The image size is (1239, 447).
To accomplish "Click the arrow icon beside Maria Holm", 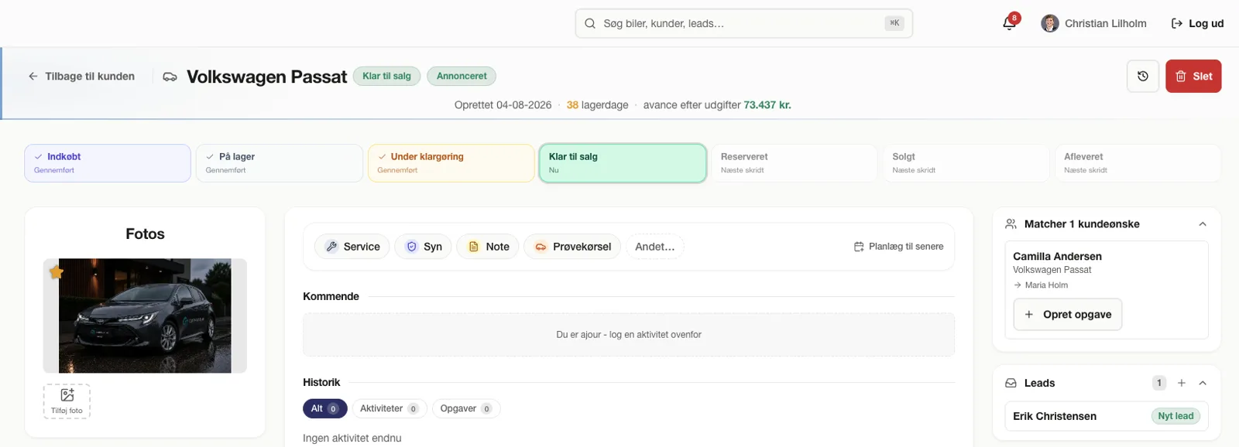I will coord(1018,285).
